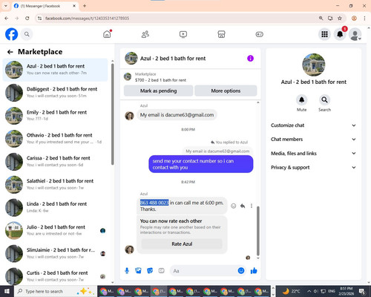Open the taskbar weather widget
Viewport: 371px width, 297px height.
pyautogui.click(x=291, y=291)
